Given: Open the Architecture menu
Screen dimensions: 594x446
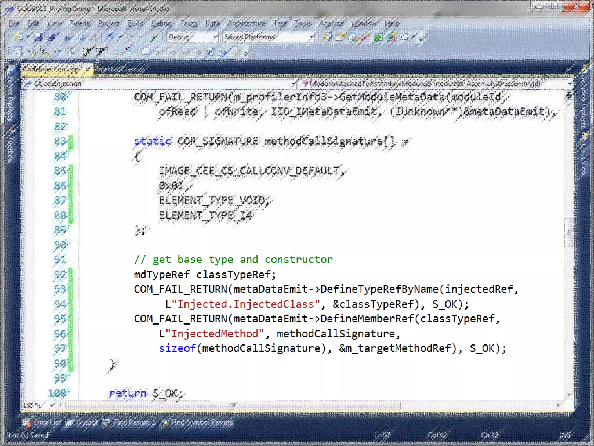Looking at the screenshot, I should click(246, 23).
